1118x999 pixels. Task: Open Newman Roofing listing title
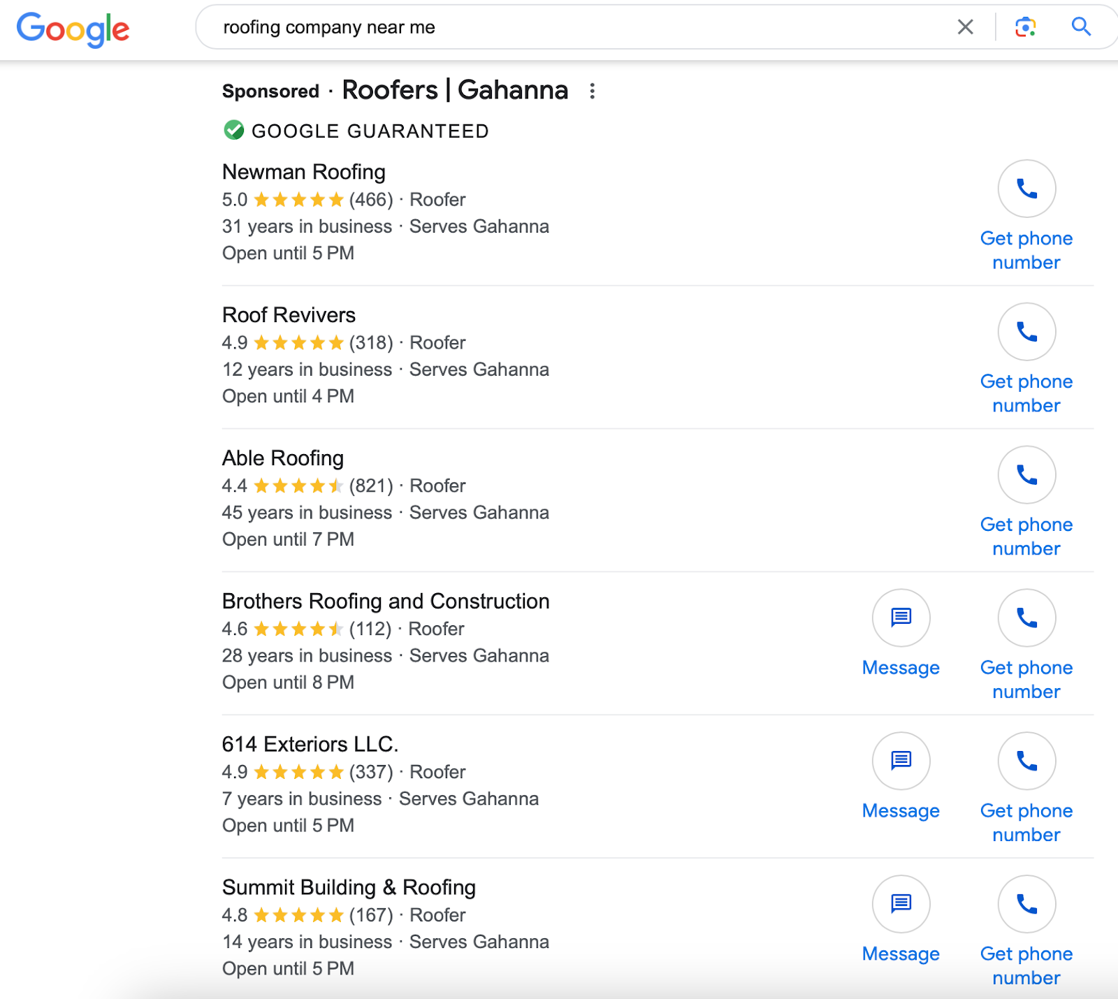(x=304, y=172)
